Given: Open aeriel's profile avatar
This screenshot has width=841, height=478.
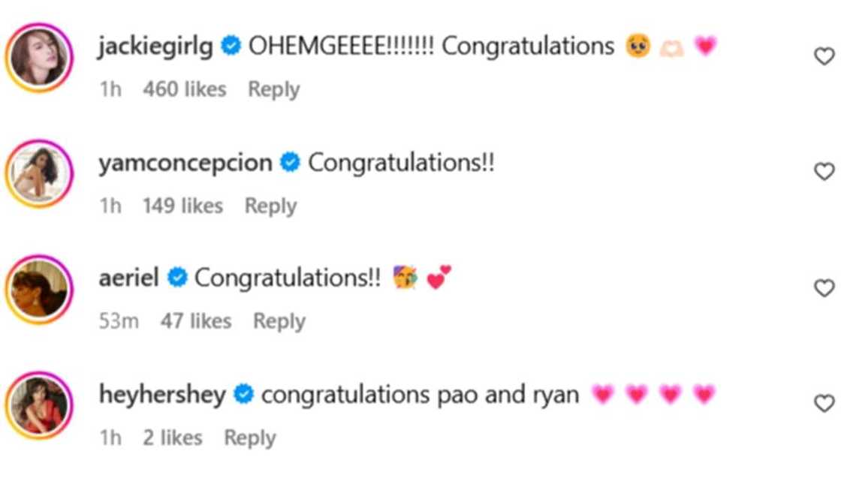Looking at the screenshot, I should click(39, 290).
